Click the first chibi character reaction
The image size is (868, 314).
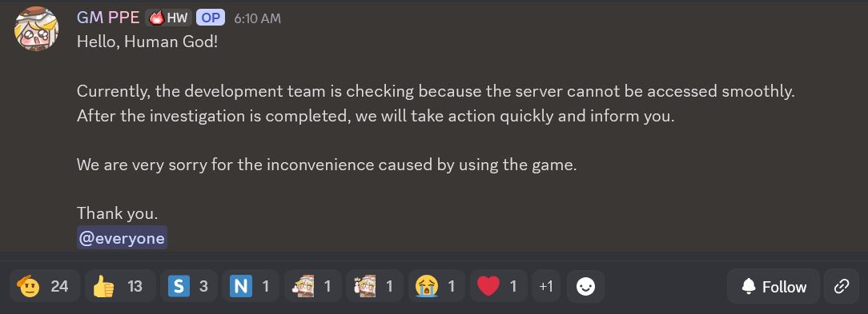(x=313, y=286)
